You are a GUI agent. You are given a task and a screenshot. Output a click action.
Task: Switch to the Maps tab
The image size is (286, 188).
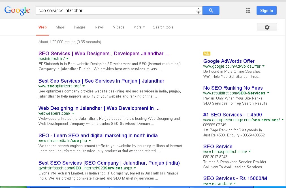tap(60, 27)
